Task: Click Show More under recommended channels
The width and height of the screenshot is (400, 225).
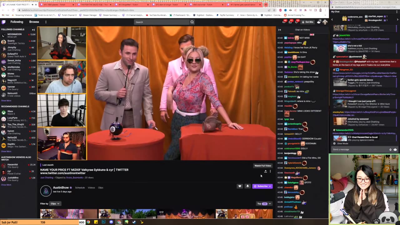Action: pos(6,151)
